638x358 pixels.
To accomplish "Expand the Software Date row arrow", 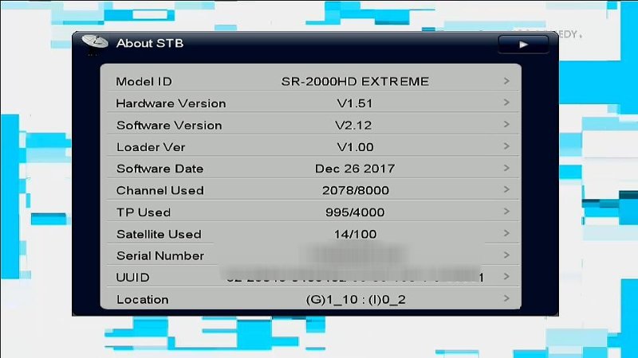I will pyautogui.click(x=506, y=169).
